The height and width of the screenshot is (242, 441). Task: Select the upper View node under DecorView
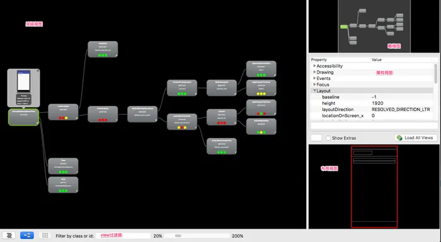click(x=63, y=166)
